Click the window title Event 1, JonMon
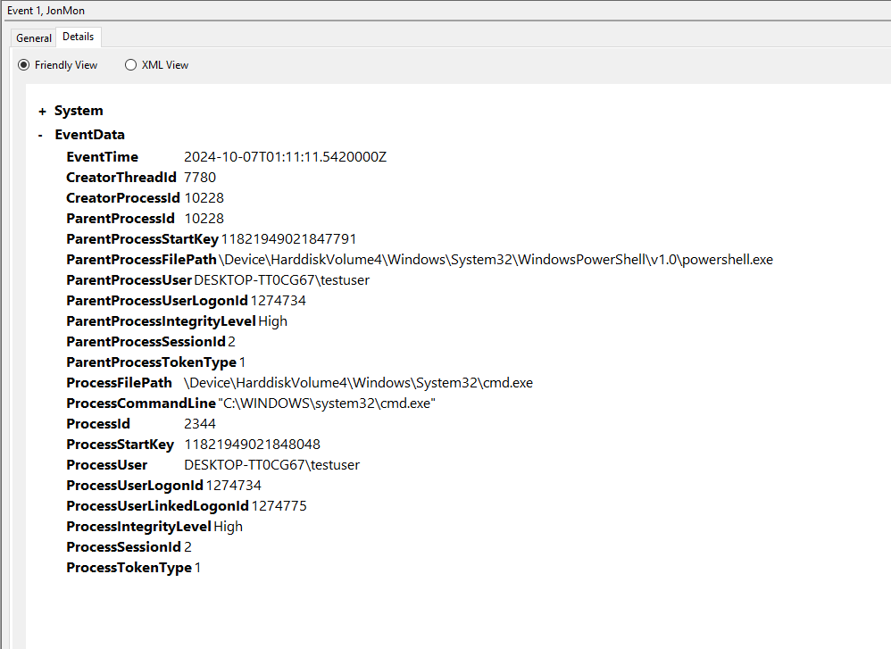 pyautogui.click(x=46, y=10)
